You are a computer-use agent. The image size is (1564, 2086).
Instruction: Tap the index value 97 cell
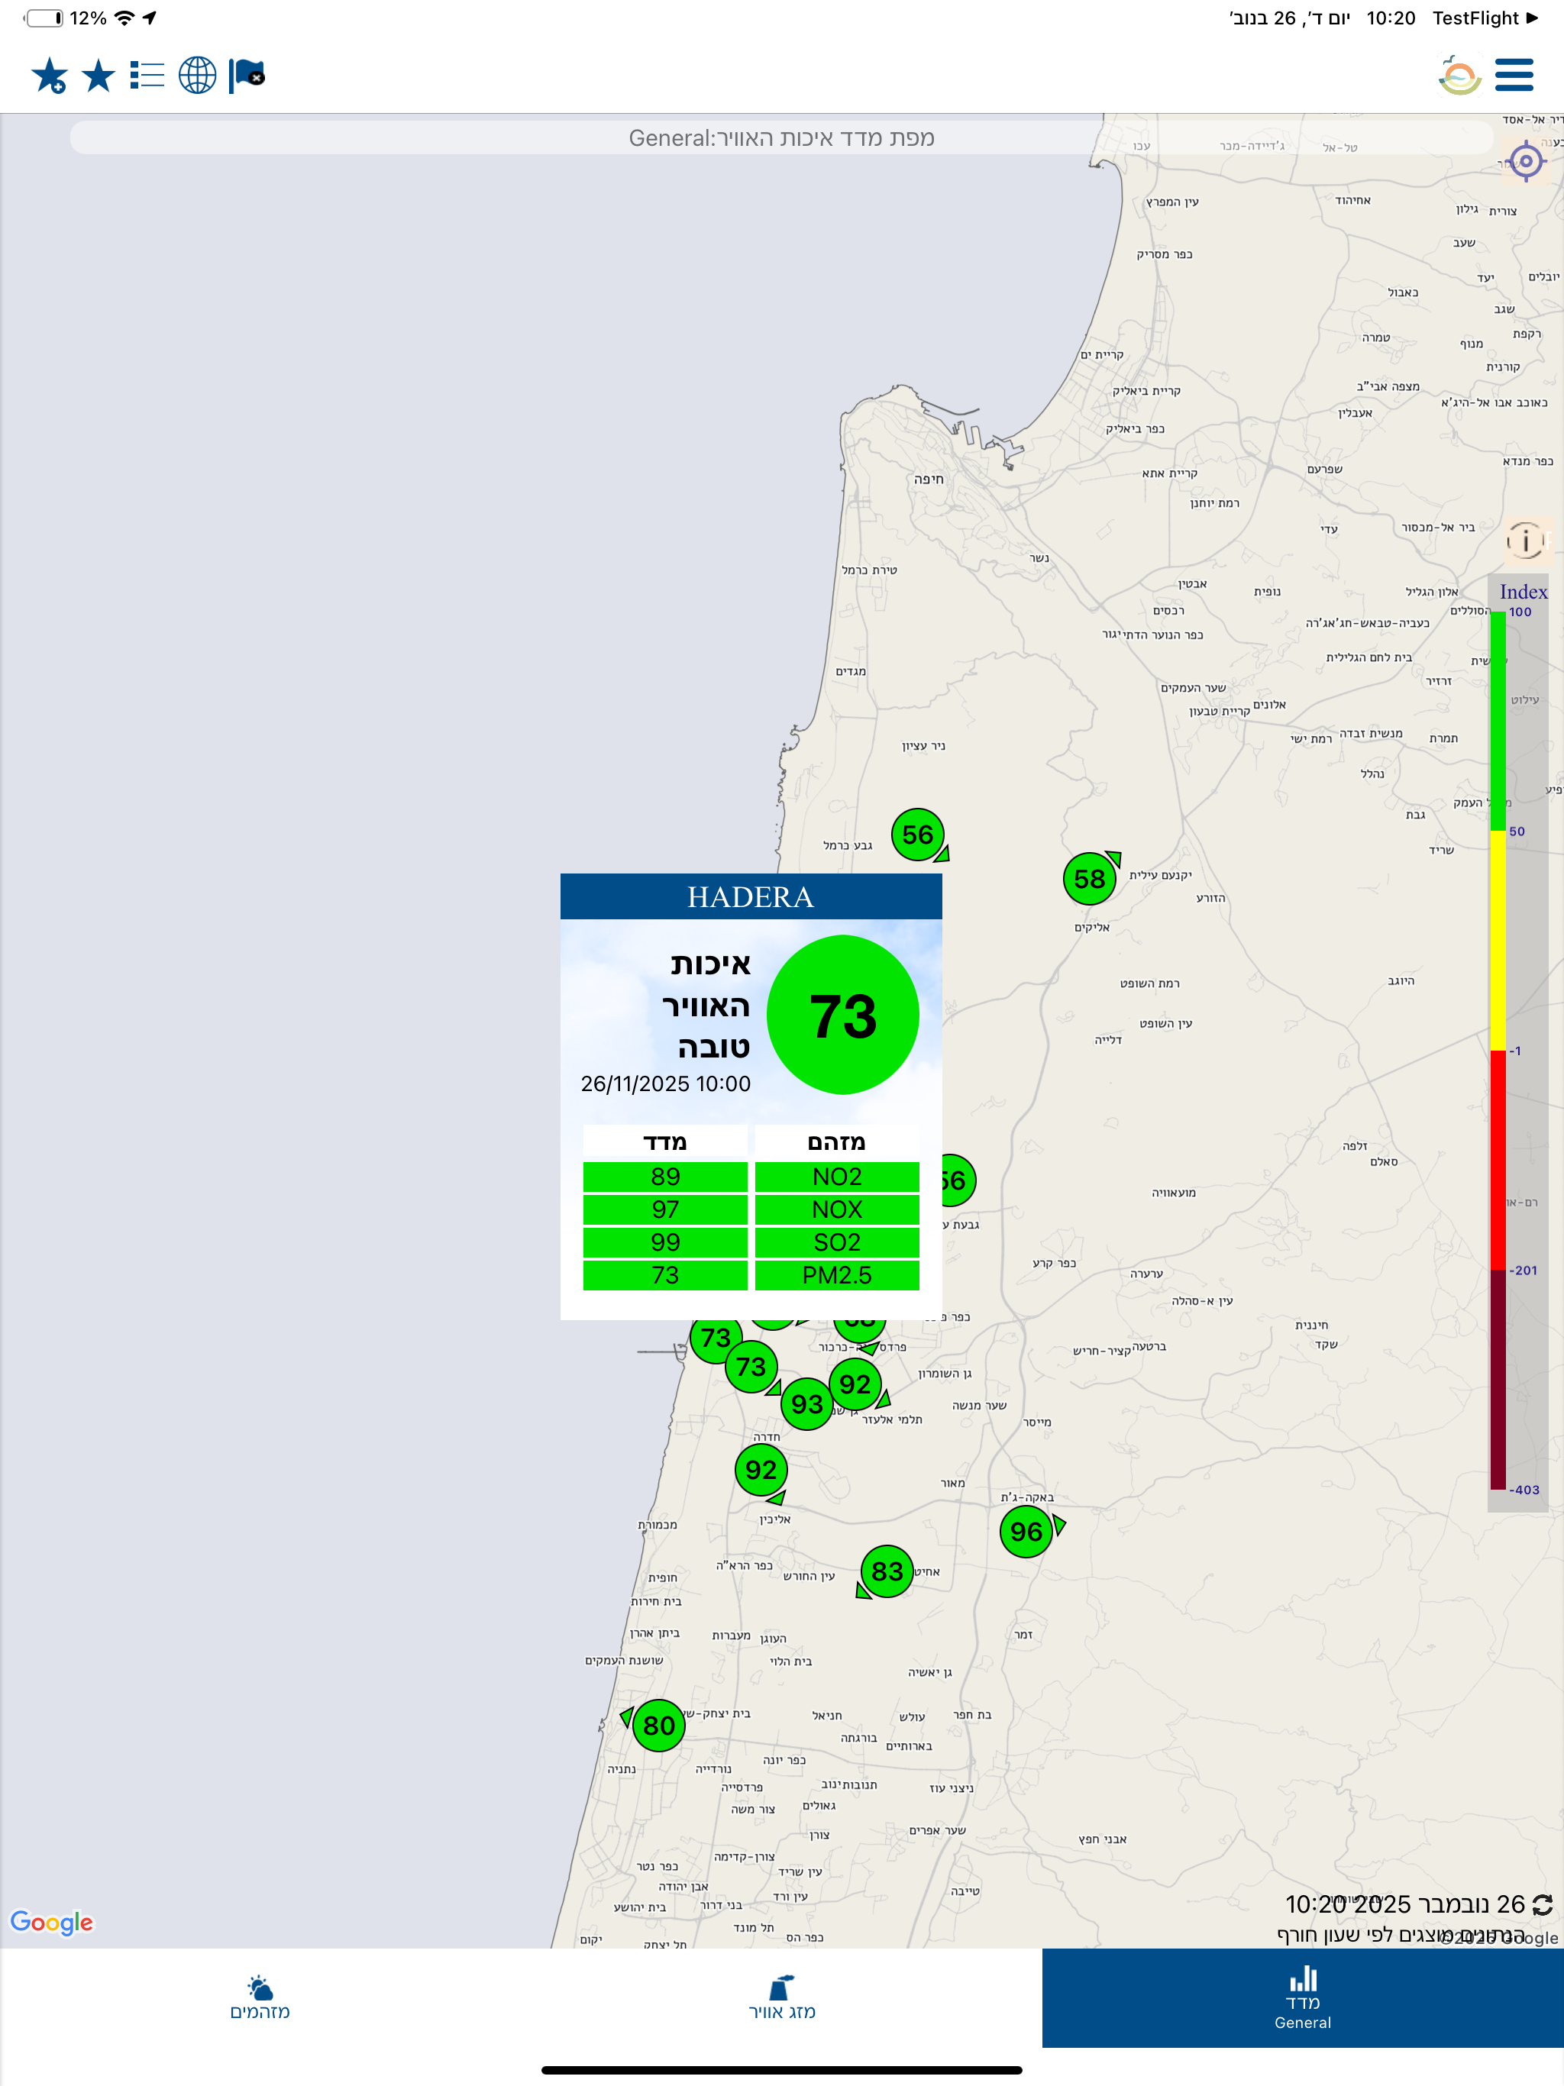point(665,1210)
